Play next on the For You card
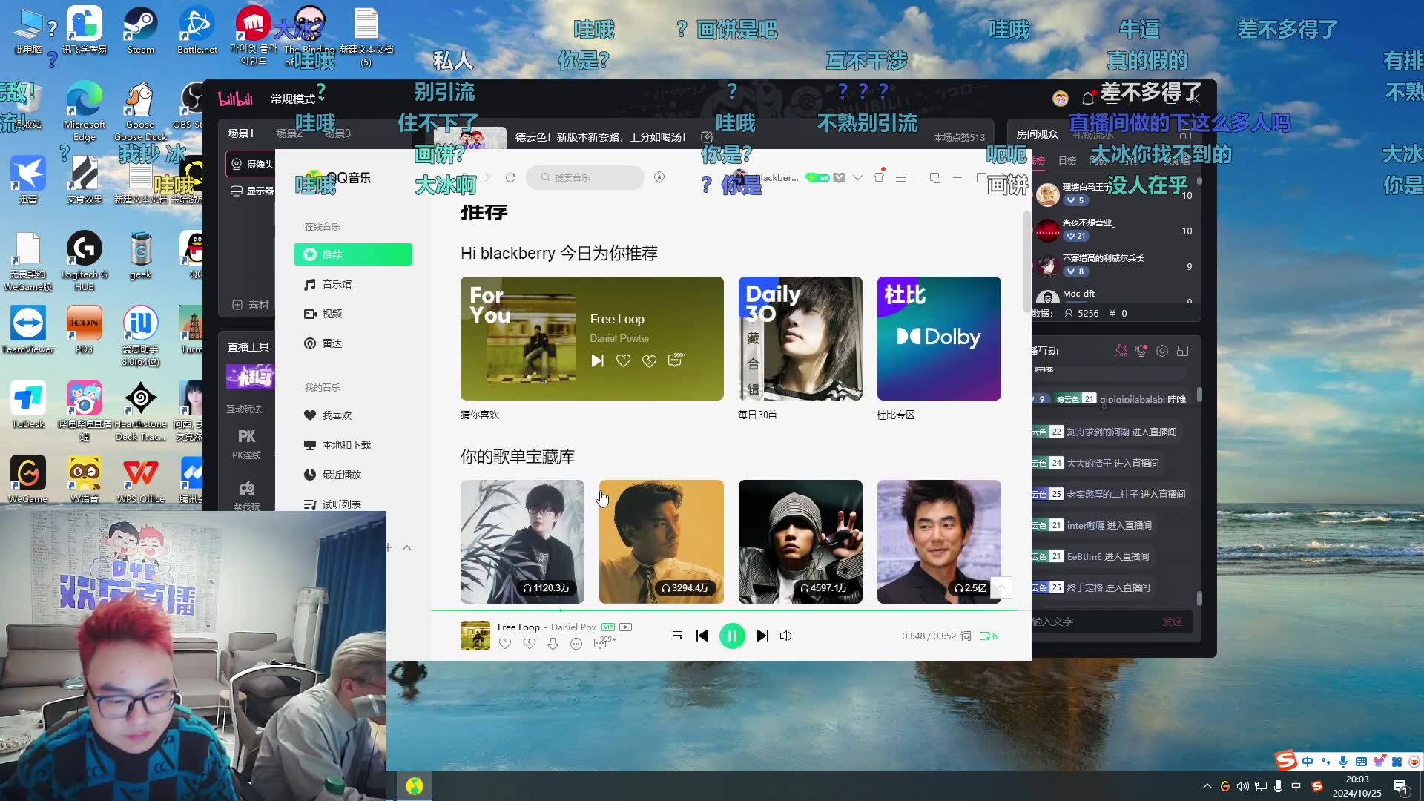This screenshot has width=1424, height=801. coord(597,360)
